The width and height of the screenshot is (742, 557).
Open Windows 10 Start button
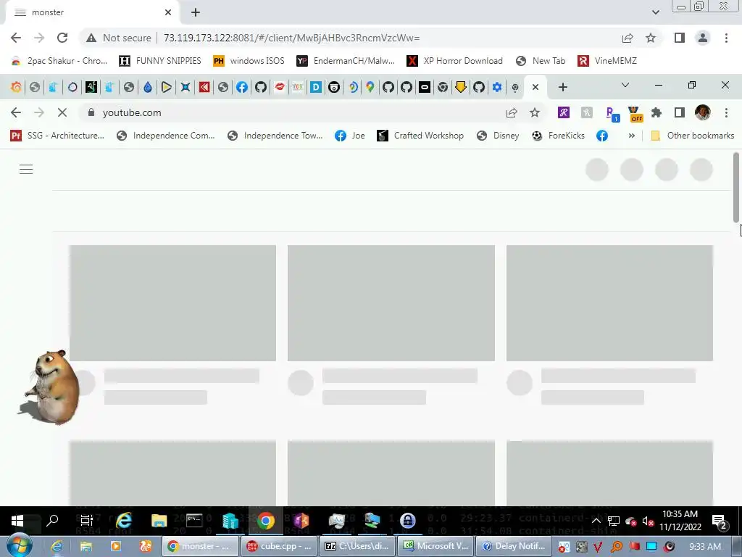[x=17, y=521]
